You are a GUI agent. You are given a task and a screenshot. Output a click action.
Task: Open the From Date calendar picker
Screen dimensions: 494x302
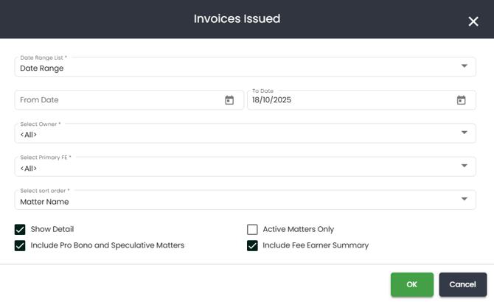229,100
